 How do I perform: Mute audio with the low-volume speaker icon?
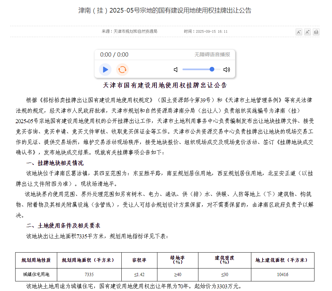click(x=176, y=70)
